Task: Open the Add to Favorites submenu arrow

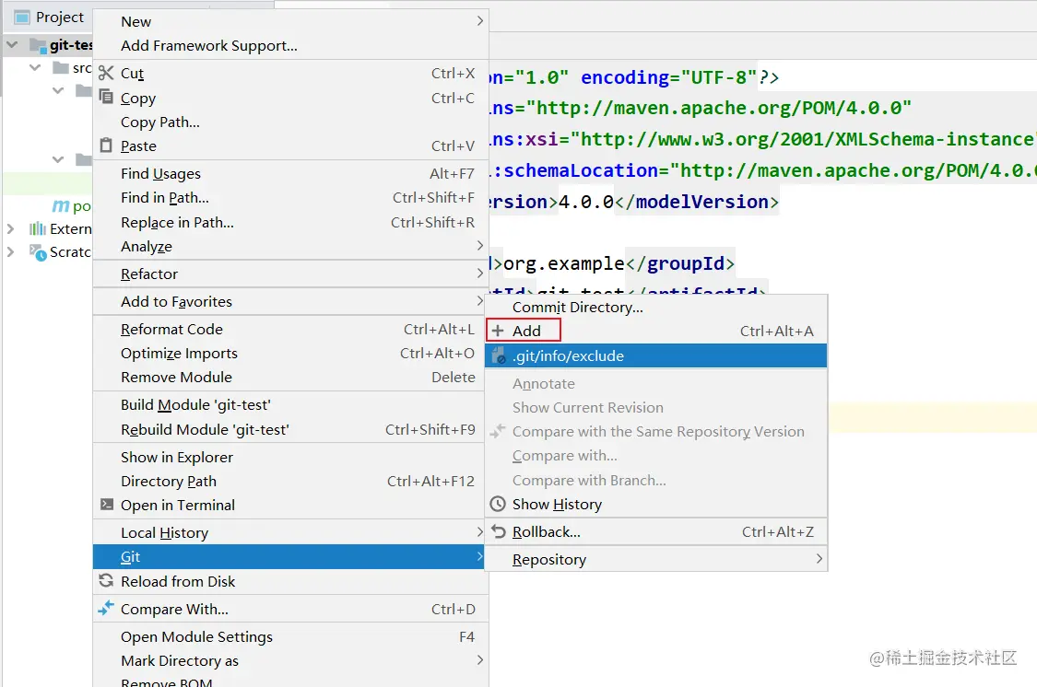Action: pyautogui.click(x=480, y=301)
